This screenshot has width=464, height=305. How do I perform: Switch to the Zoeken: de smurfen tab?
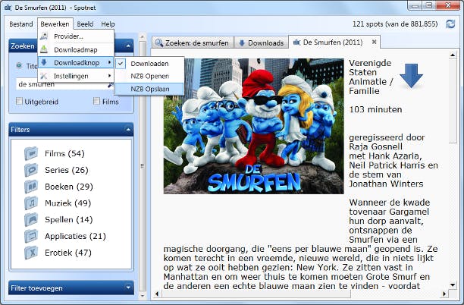tap(193, 42)
